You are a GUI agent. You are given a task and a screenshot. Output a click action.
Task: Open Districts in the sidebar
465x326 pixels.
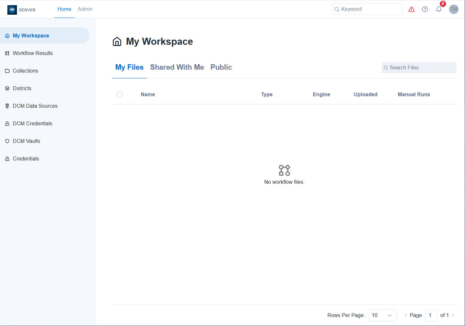[x=45, y=88]
